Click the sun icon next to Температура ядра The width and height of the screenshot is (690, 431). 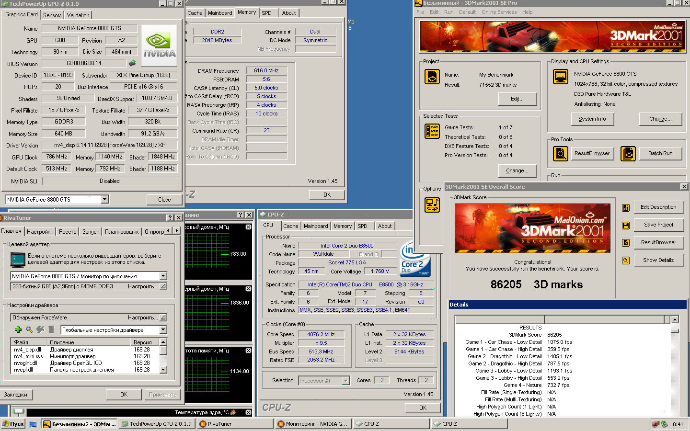click(x=233, y=412)
